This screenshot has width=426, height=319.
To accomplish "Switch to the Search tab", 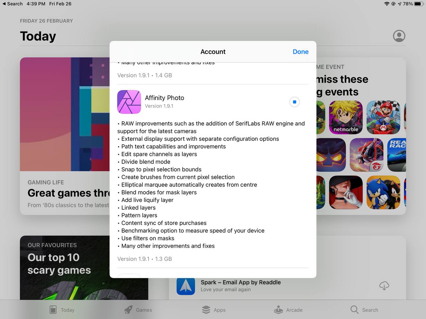I will (364, 310).
